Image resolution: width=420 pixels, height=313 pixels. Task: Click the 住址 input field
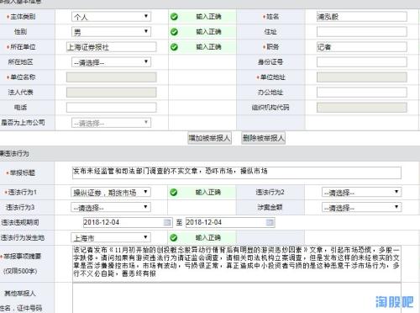pyautogui.click(x=362, y=32)
